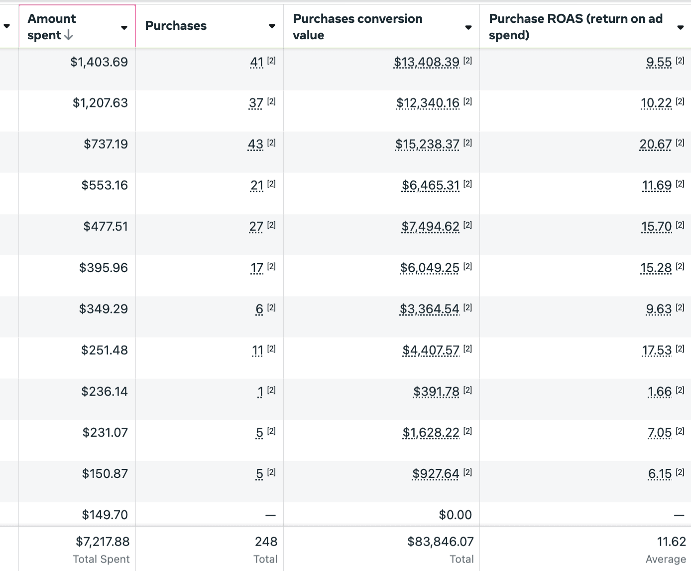Click the sort arrow beside Amount spent
The height and width of the screenshot is (571, 691).
tap(69, 35)
